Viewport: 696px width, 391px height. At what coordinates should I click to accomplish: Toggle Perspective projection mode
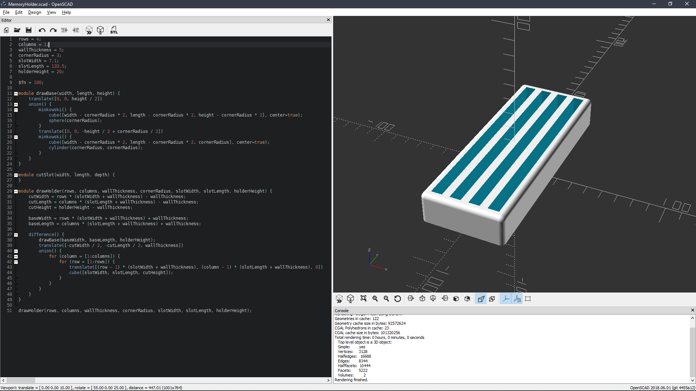pos(481,299)
